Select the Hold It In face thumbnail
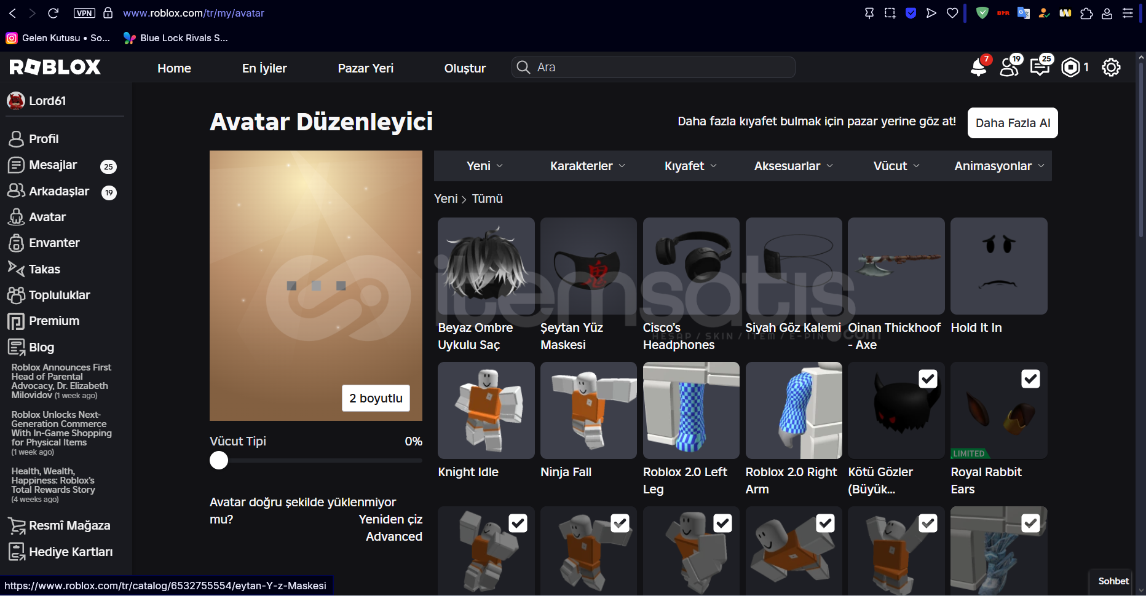 [x=999, y=266]
